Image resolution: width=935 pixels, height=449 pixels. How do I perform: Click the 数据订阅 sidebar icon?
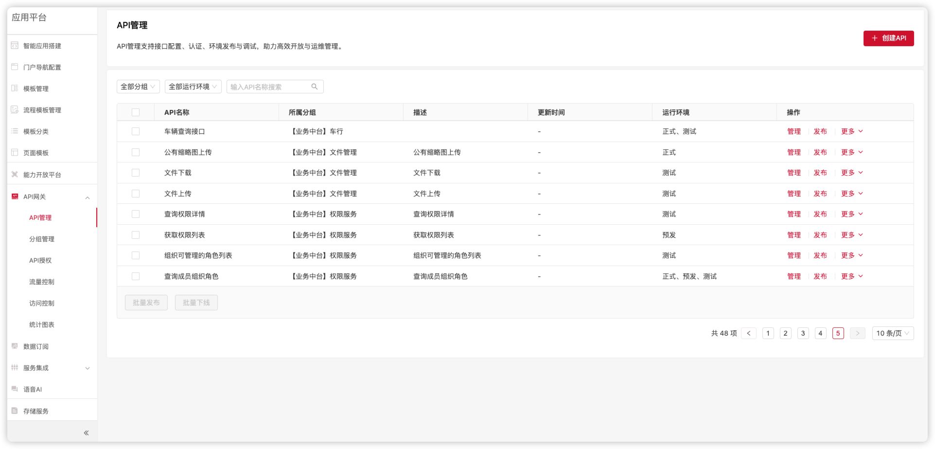[14, 346]
